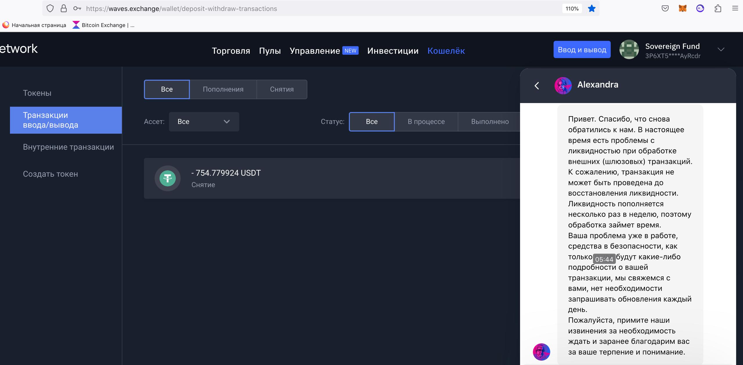
Task: Click the browser extensions puzzle icon
Action: click(x=718, y=8)
